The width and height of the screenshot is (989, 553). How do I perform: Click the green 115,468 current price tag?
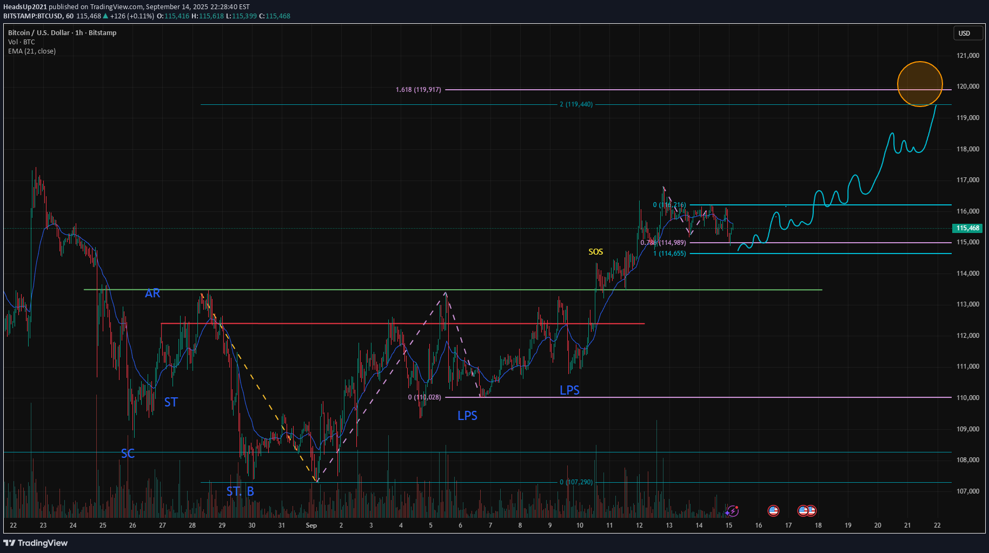(968, 228)
